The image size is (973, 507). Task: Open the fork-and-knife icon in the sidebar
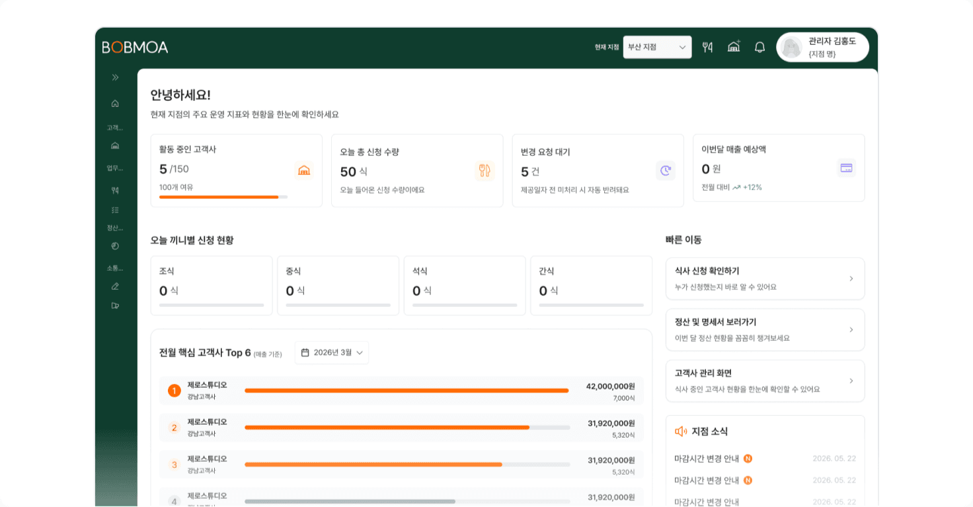pos(115,190)
